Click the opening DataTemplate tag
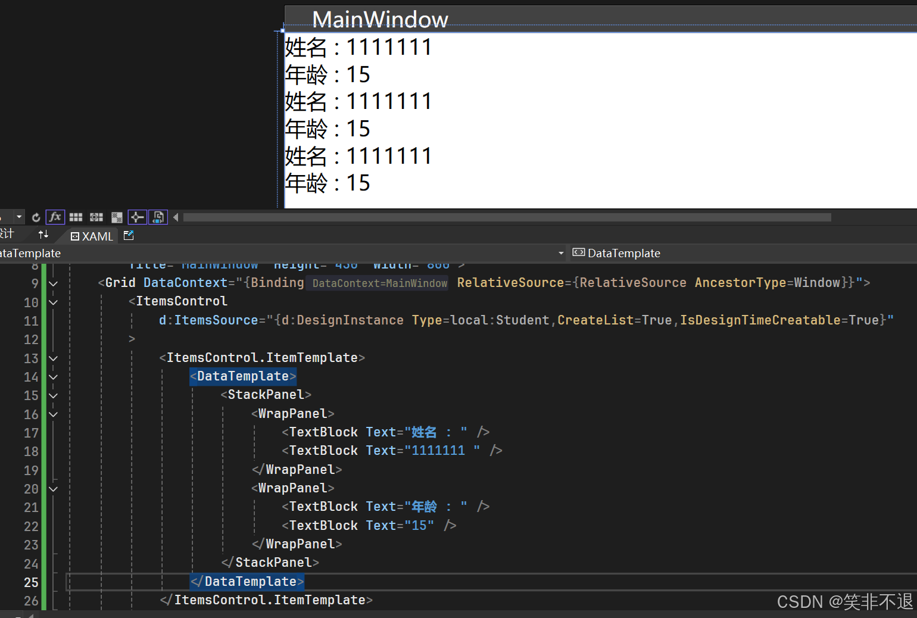The width and height of the screenshot is (917, 618). [243, 376]
